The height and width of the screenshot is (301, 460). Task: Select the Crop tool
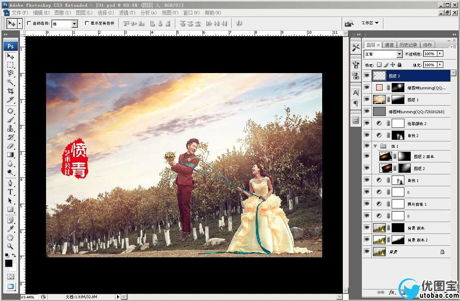[x=11, y=91]
